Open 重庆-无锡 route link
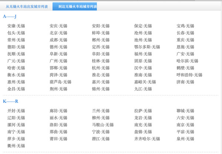This screenshot has width=222, height=154. tap(185, 40)
